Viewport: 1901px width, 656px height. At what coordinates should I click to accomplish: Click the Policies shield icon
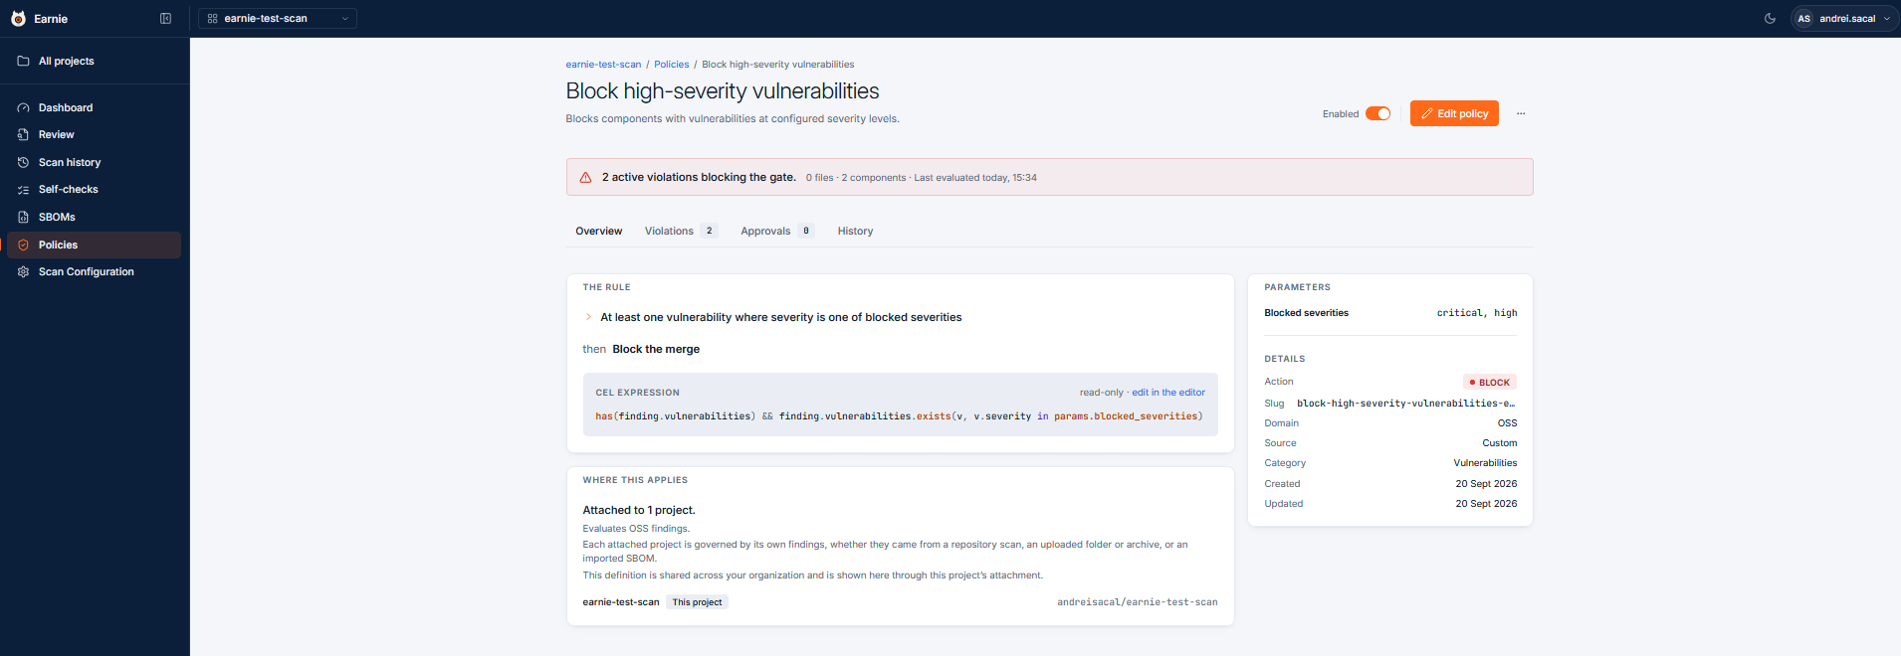(x=23, y=245)
